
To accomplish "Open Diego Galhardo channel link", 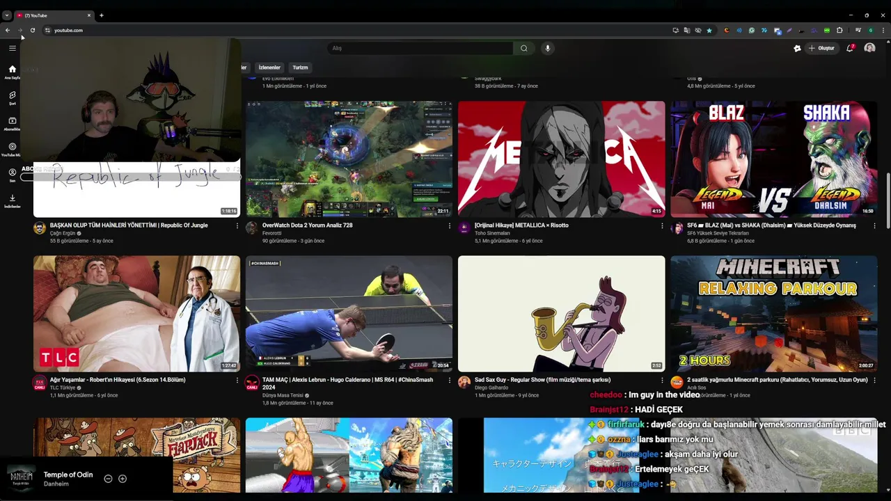I will click(x=491, y=388).
